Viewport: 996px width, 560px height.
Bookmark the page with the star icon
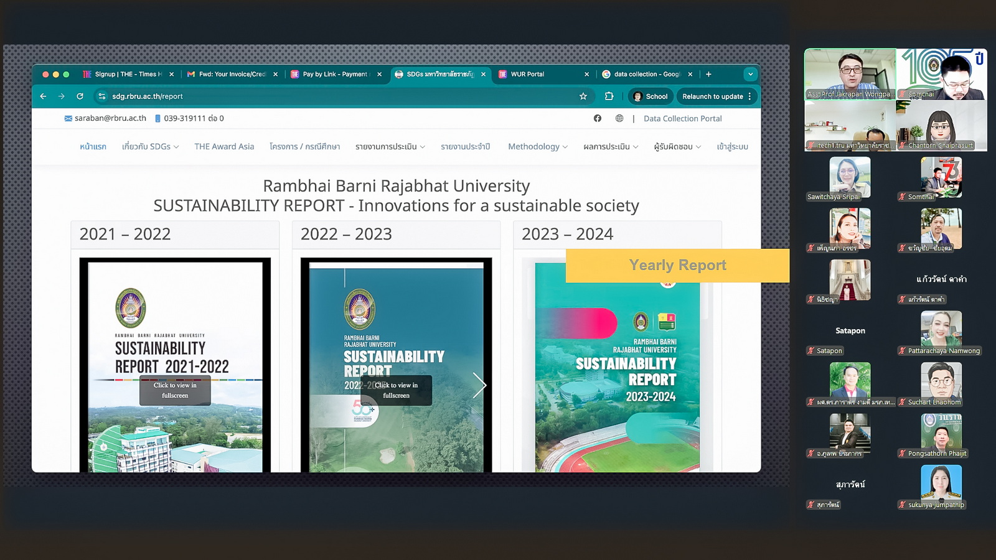583,96
